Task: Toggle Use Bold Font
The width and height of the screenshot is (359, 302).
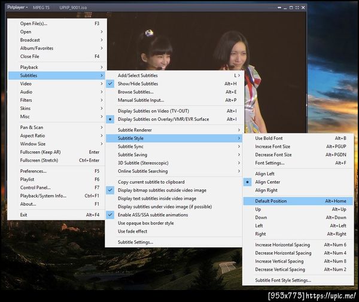Action: pos(298,138)
